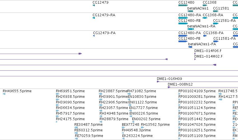238x140 pixels.
Task: Click the RE30487.5prime EST arrow
Action: [76, 127]
